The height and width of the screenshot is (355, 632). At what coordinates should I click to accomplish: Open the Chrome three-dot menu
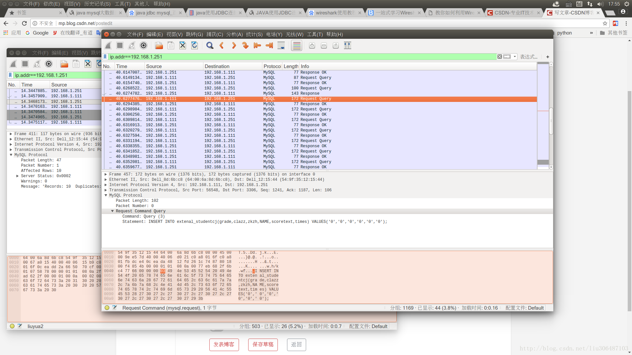(x=626, y=24)
